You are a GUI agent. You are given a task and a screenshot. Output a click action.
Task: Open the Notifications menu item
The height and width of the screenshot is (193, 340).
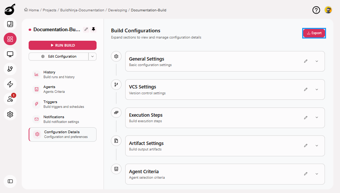pos(62,119)
